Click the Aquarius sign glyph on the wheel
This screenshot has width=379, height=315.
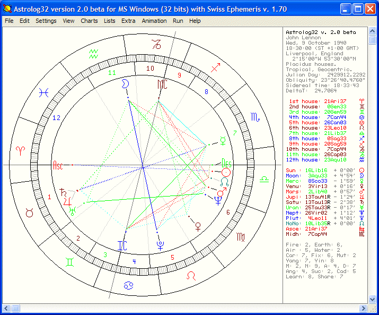point(93,54)
